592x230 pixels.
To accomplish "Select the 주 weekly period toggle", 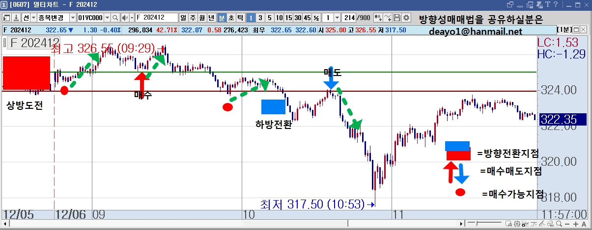I will pyautogui.click(x=193, y=18).
